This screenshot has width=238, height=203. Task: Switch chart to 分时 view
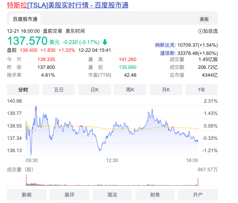pyautogui.click(x=23, y=90)
